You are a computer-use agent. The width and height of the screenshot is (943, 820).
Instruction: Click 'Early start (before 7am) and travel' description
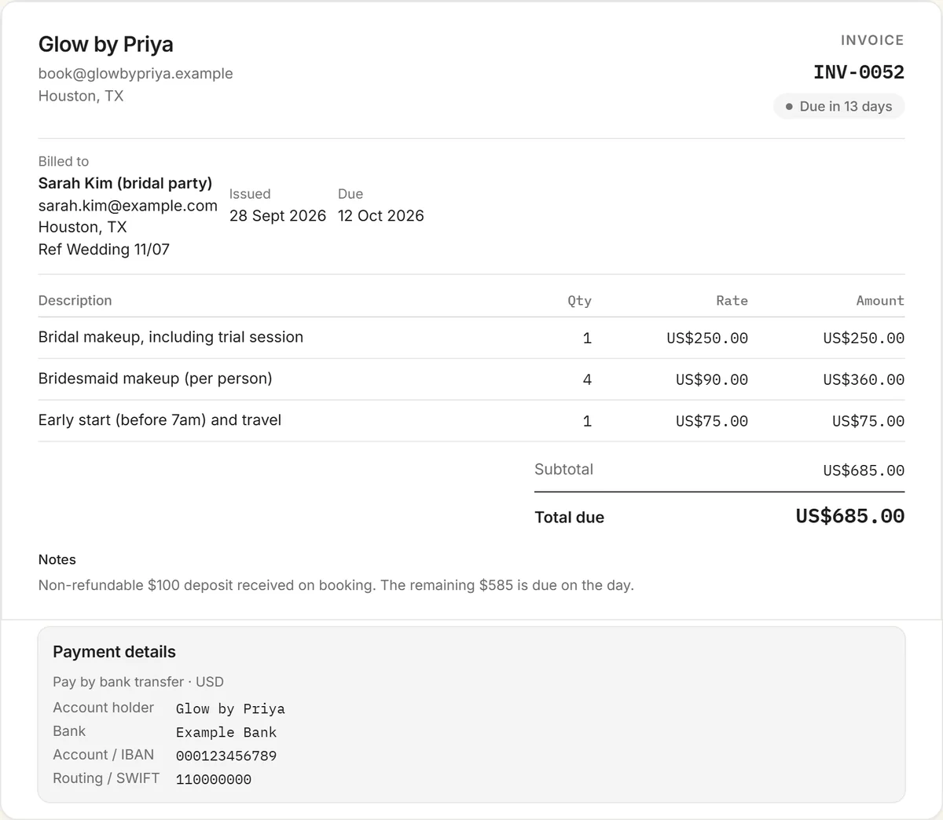[160, 420]
